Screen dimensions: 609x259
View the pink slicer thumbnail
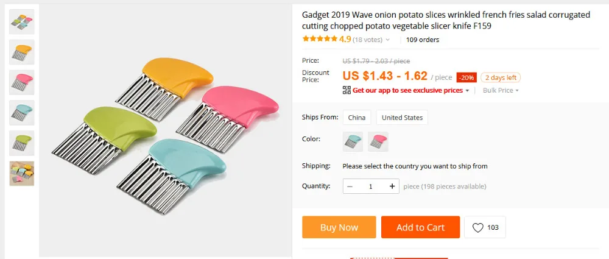22,82
